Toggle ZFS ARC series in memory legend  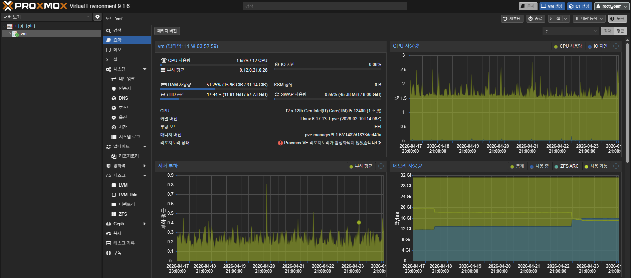coord(567,166)
